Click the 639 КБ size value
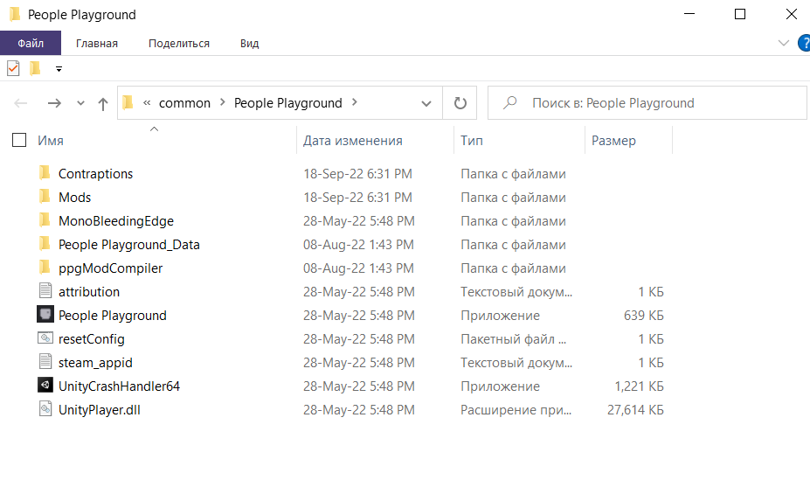810x501 pixels. pos(643,316)
